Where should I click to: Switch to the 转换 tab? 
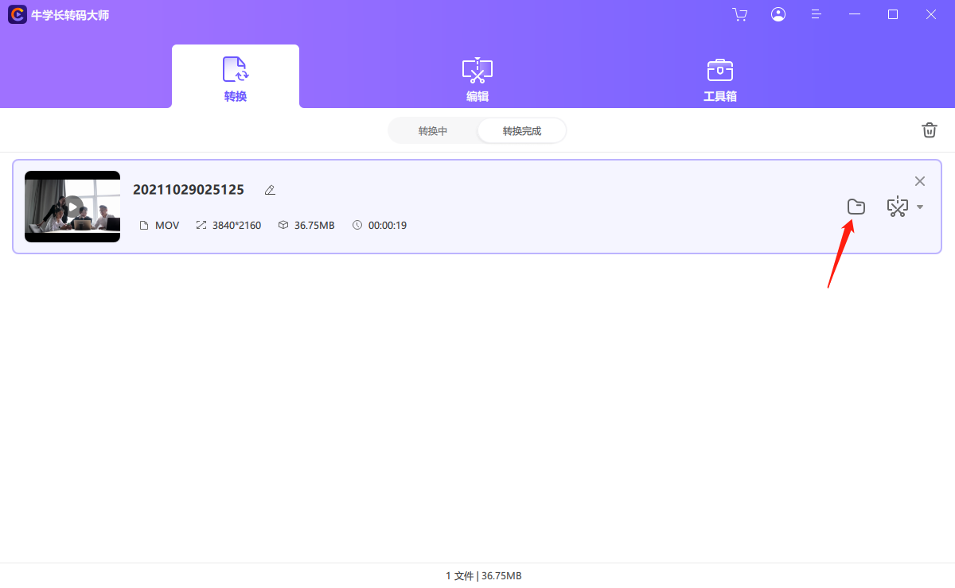pyautogui.click(x=236, y=77)
